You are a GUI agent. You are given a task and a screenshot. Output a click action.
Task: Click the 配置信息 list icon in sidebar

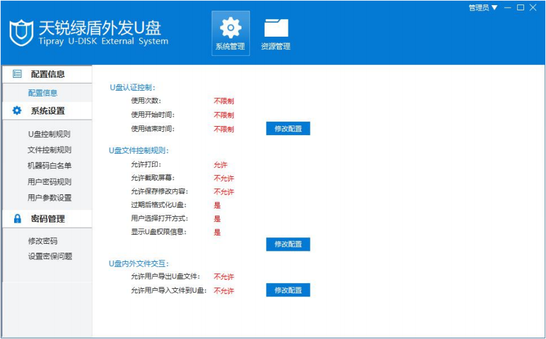pyautogui.click(x=17, y=74)
